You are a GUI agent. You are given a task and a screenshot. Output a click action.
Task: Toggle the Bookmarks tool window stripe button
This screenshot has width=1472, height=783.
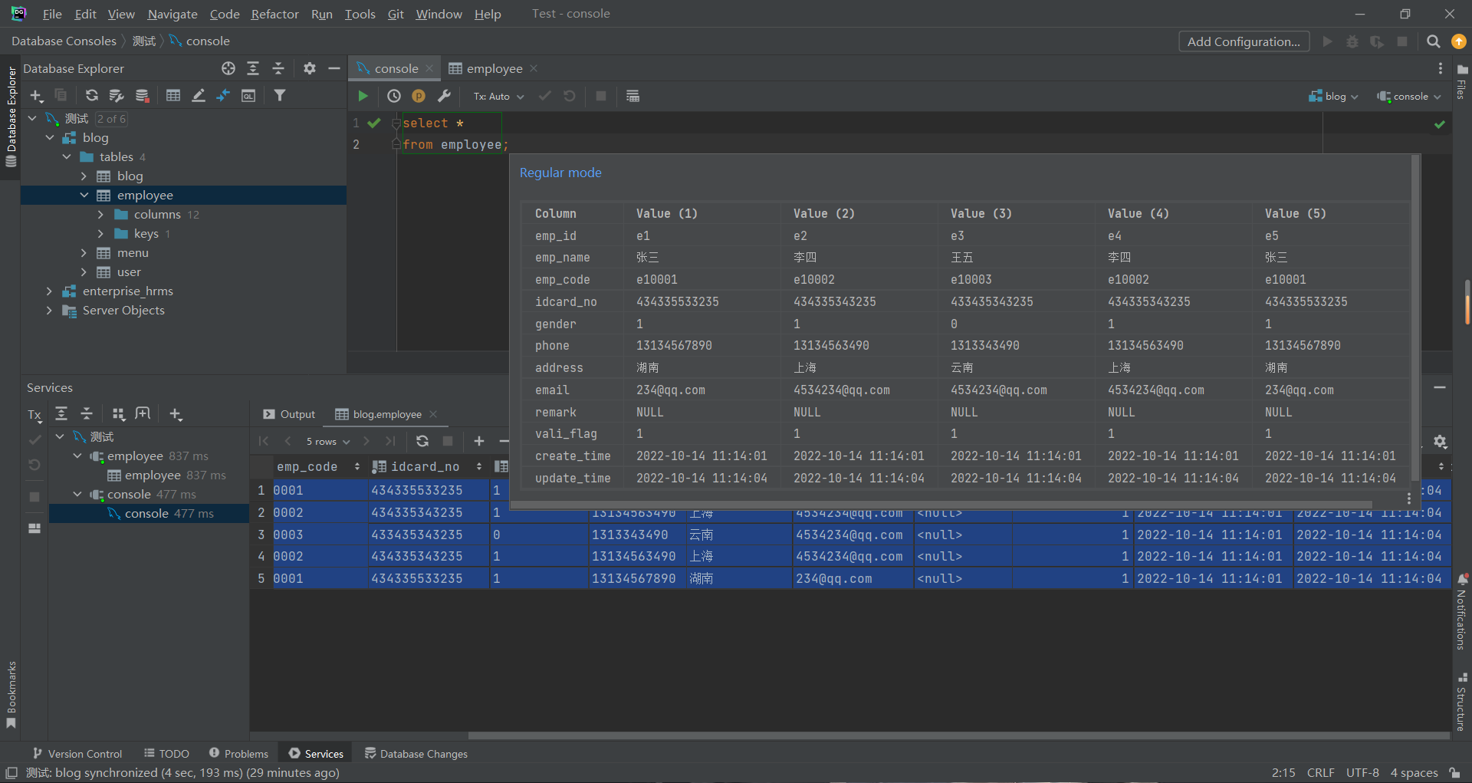(11, 695)
